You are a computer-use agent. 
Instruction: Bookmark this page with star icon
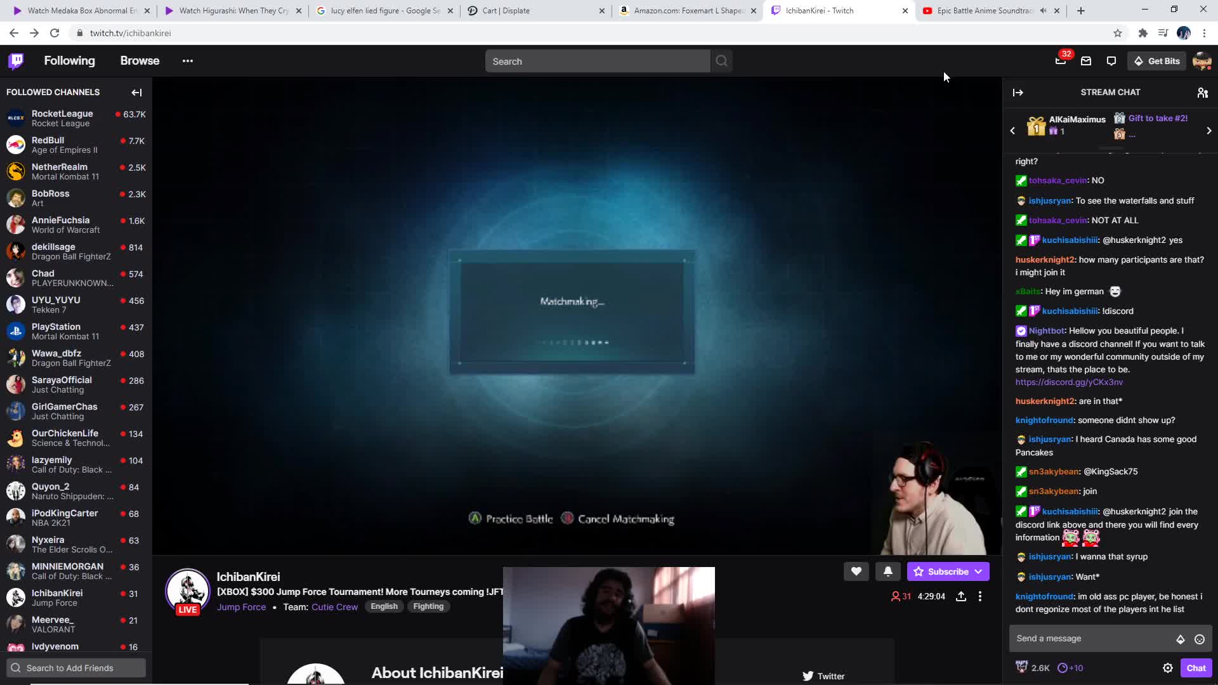(1118, 33)
